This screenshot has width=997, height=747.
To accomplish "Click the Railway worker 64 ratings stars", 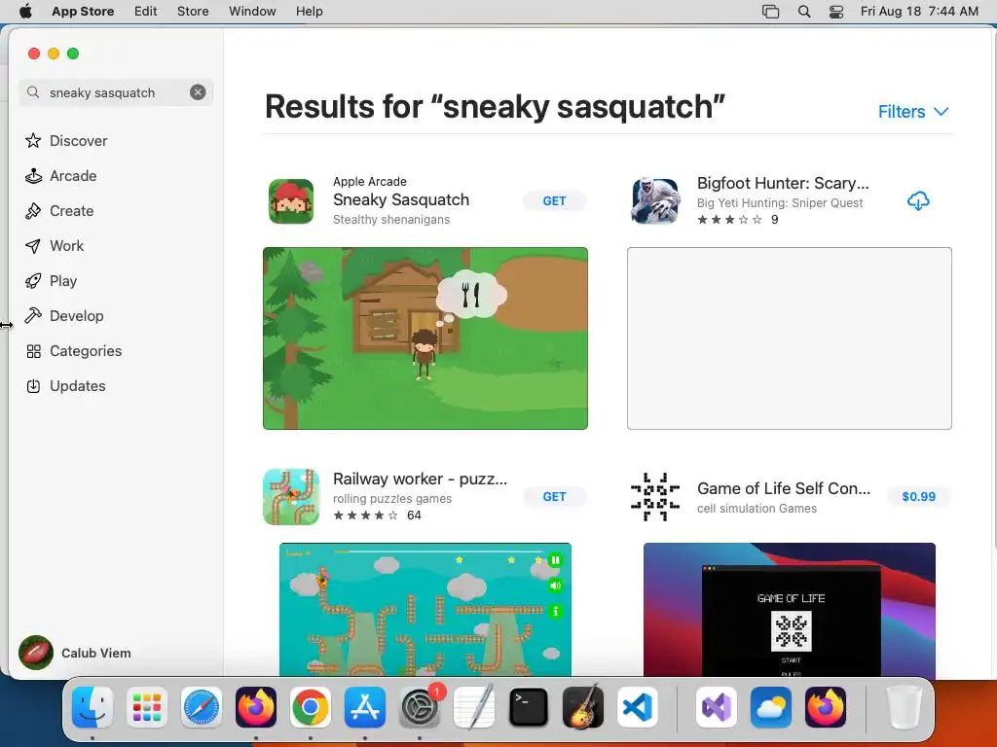I will click(x=366, y=516).
